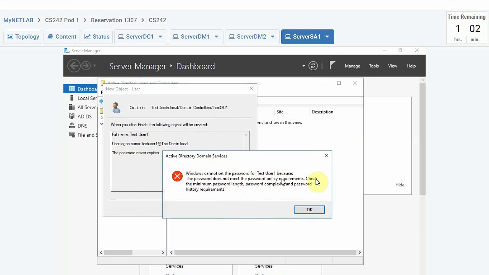Open the View menu
489x275 pixels.
[393, 66]
